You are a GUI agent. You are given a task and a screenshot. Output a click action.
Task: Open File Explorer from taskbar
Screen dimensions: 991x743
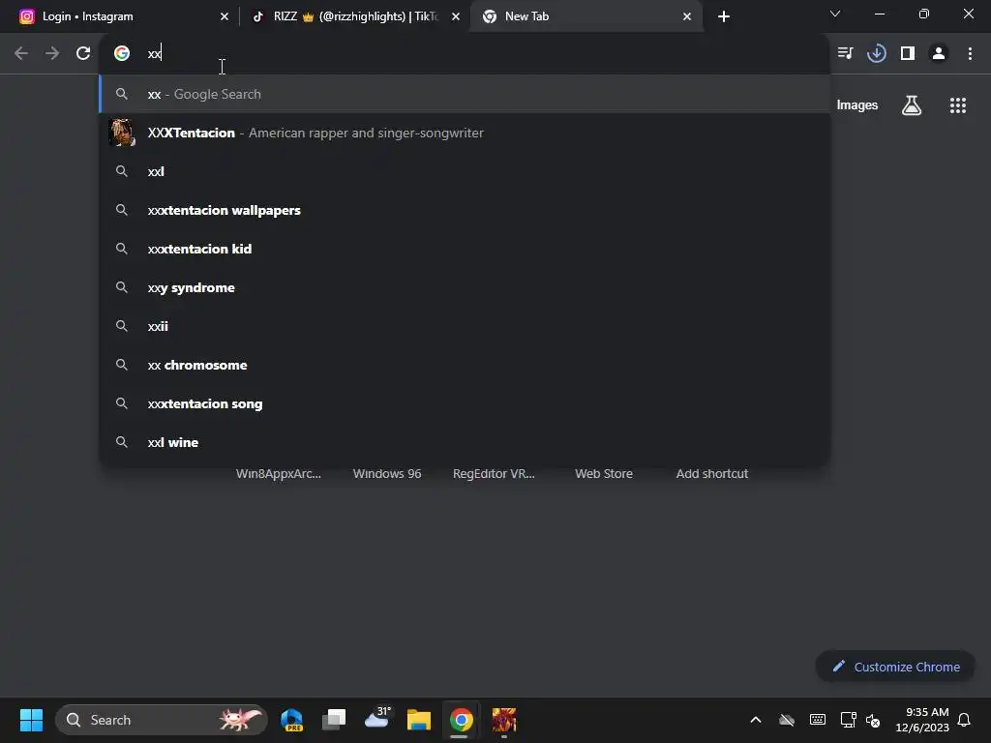(418, 720)
